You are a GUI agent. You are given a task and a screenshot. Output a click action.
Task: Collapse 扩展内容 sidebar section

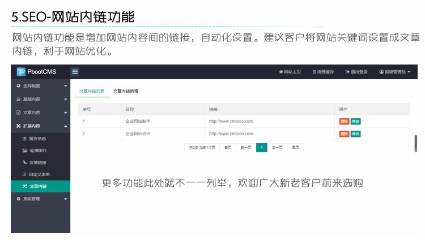pyautogui.click(x=40, y=126)
